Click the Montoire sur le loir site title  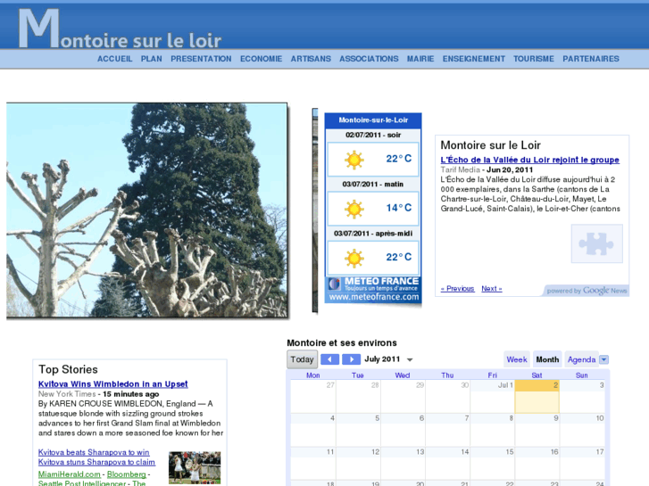coord(120,29)
